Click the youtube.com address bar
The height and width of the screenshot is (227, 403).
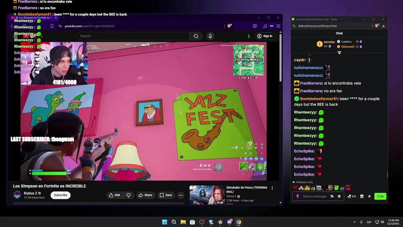point(142,26)
